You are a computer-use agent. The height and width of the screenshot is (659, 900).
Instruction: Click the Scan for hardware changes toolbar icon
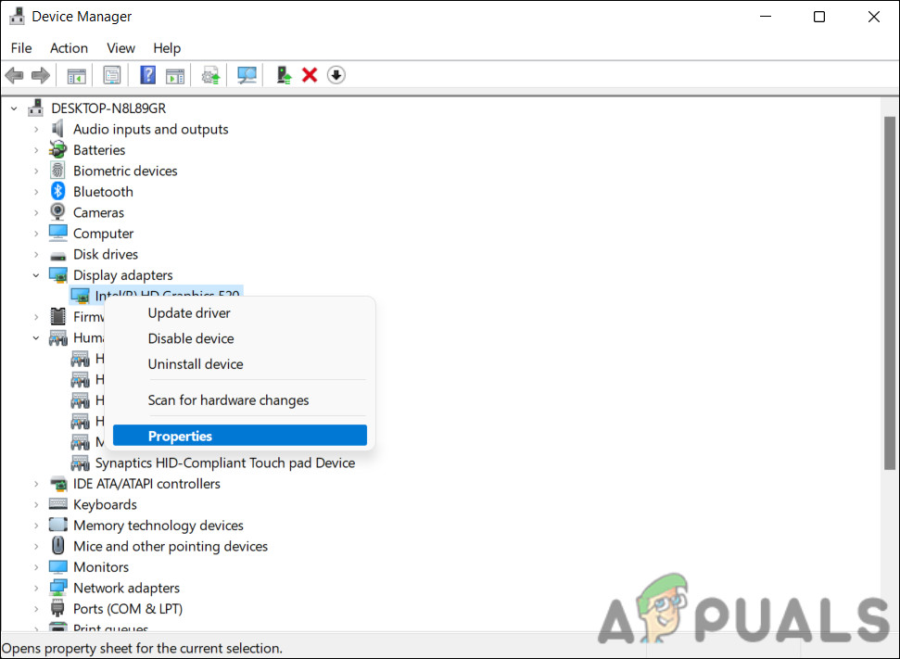pyautogui.click(x=247, y=75)
